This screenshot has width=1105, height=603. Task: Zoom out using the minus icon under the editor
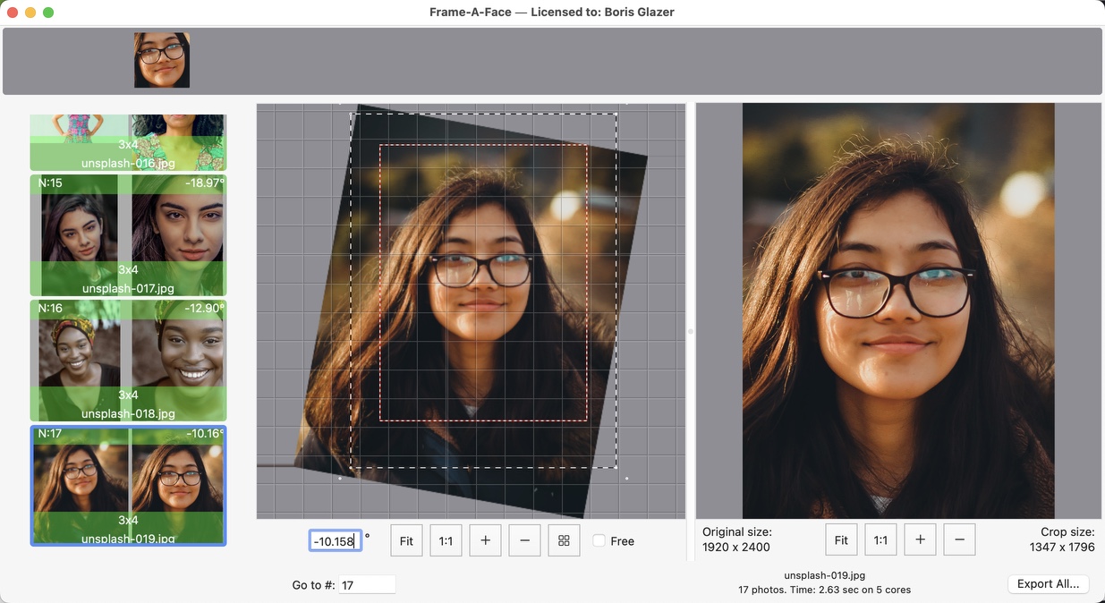(x=524, y=540)
